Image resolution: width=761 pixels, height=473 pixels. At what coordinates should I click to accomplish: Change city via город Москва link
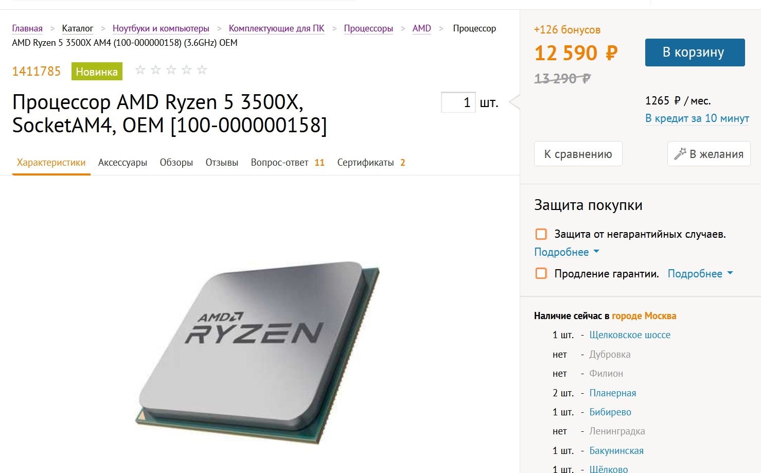coord(644,316)
